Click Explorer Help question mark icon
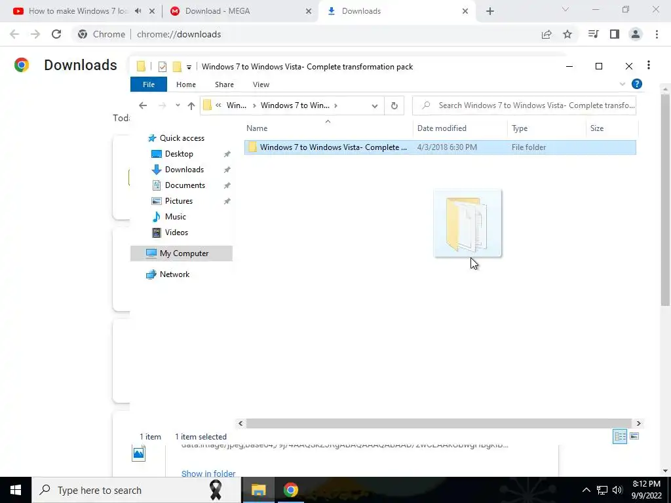671x503 pixels. [x=637, y=84]
